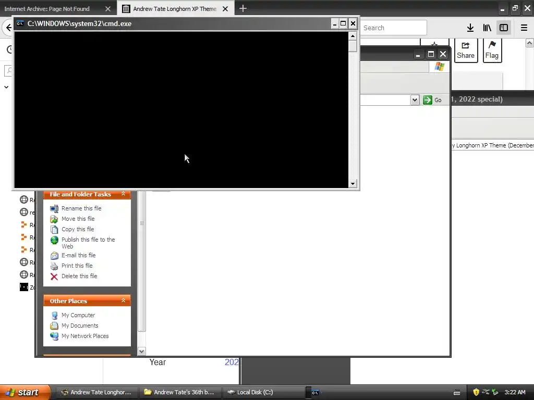
Task: Click the Publish to Web globe icon
Action: tap(54, 240)
